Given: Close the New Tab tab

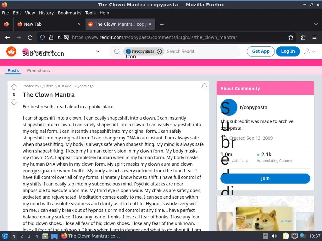Looking at the screenshot, I should point(79,24).
